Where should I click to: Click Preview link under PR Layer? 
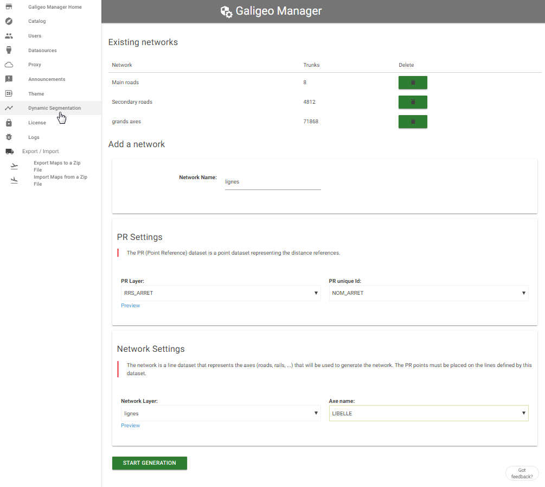(x=130, y=306)
